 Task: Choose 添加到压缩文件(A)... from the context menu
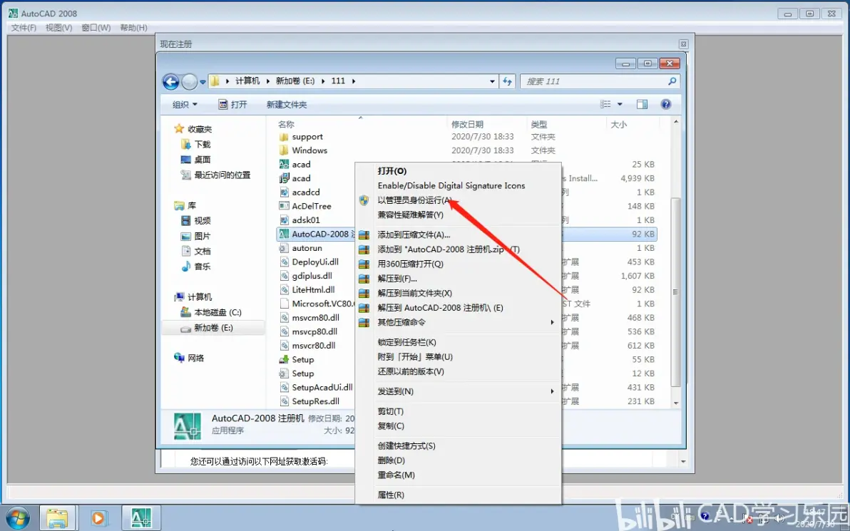click(414, 234)
